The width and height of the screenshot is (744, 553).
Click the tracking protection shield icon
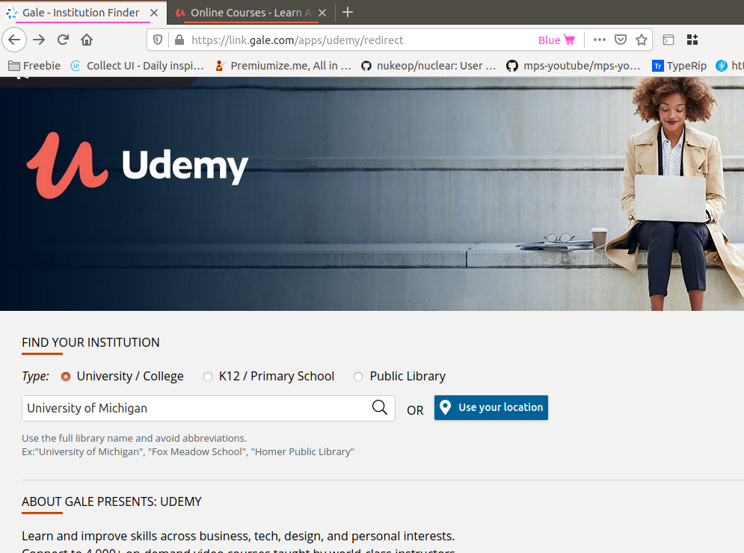158,40
